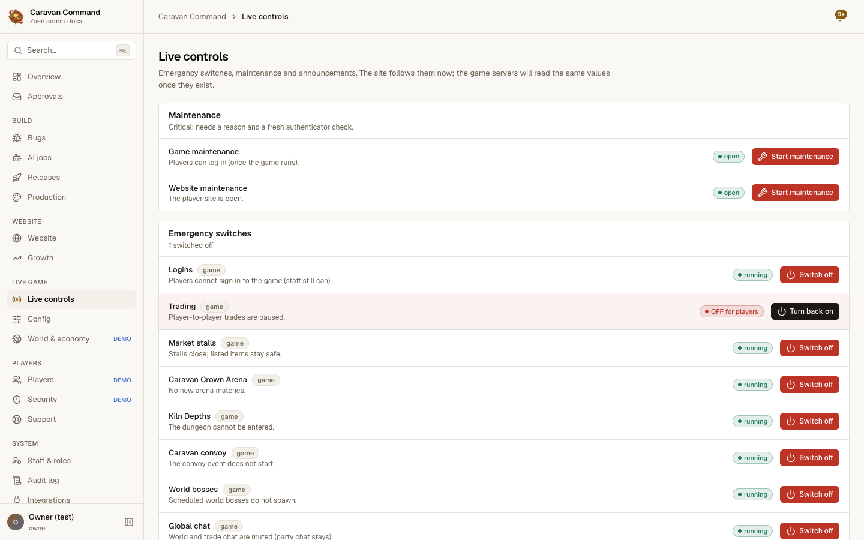Click the Caravan Command logo icon
The image size is (864, 540).
[16, 17]
